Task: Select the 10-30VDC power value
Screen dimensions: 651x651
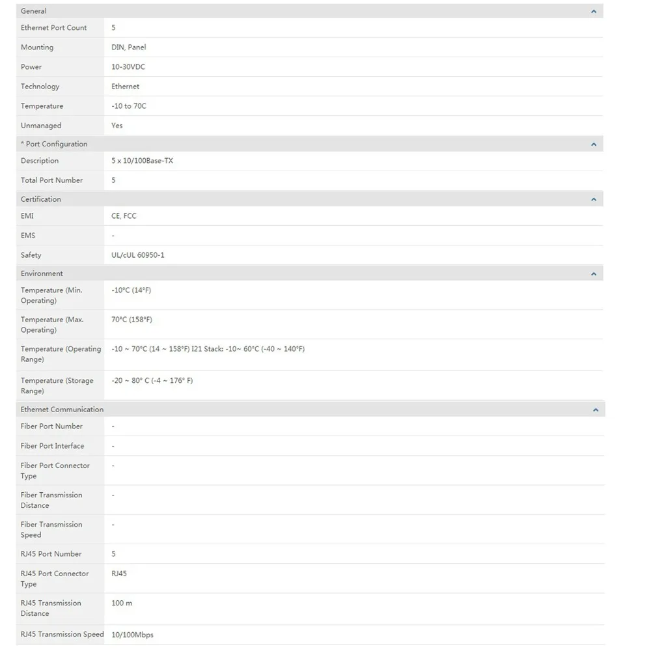Action: coord(128,67)
